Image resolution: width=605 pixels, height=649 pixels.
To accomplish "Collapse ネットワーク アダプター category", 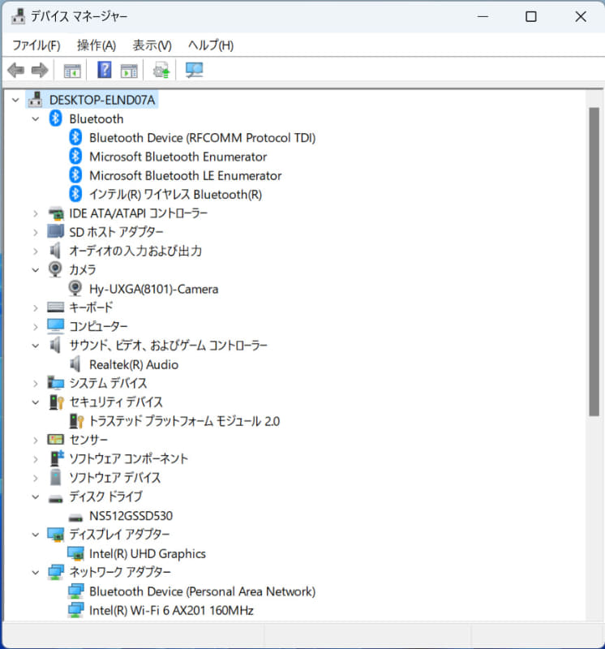I will [x=36, y=573].
